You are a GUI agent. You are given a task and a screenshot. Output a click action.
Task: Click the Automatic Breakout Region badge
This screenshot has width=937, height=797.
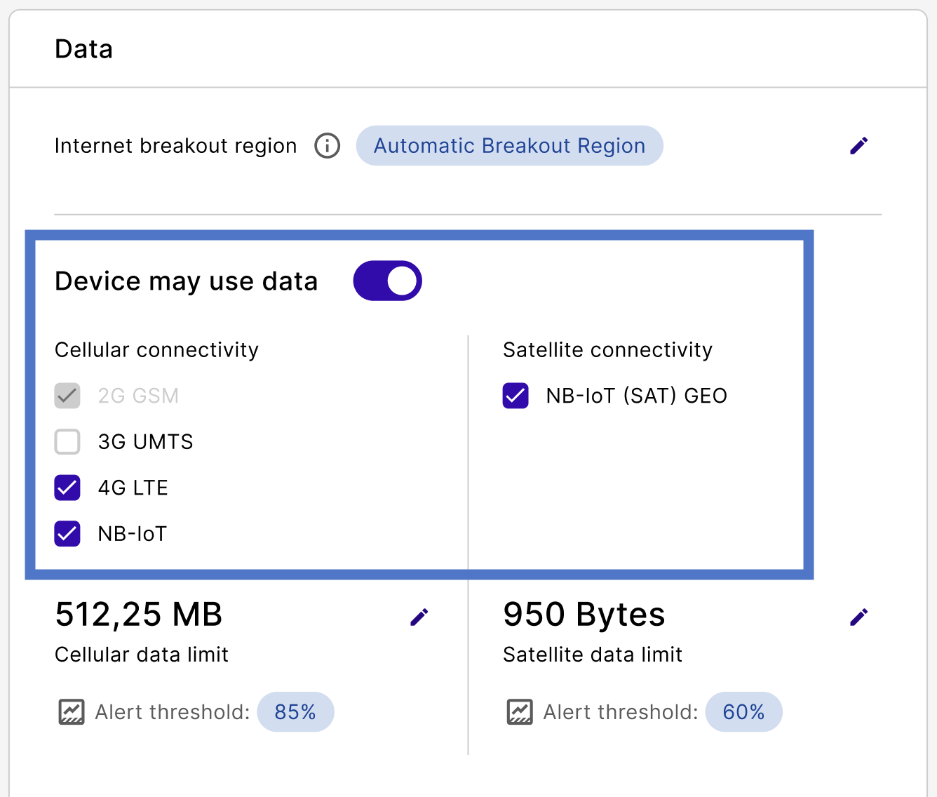coord(509,146)
